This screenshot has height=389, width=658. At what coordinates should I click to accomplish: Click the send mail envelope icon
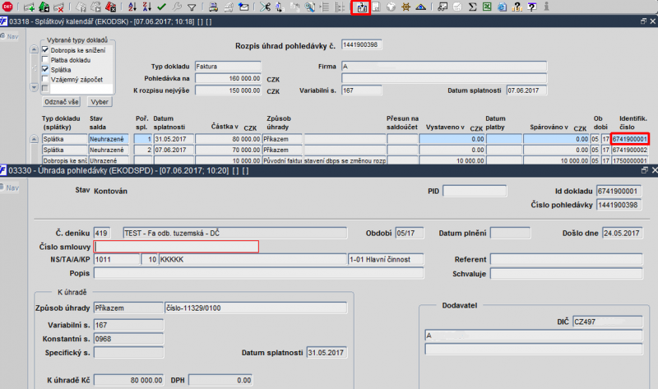pyautogui.click(x=243, y=7)
